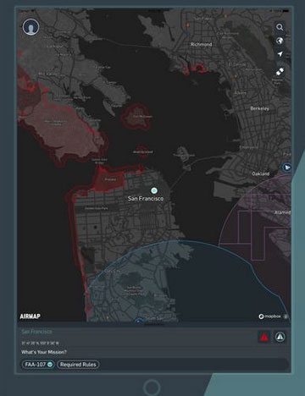Select the Angel Island red zone
Image resolution: width=305 pixels, height=396 pixels.
click(x=136, y=117)
